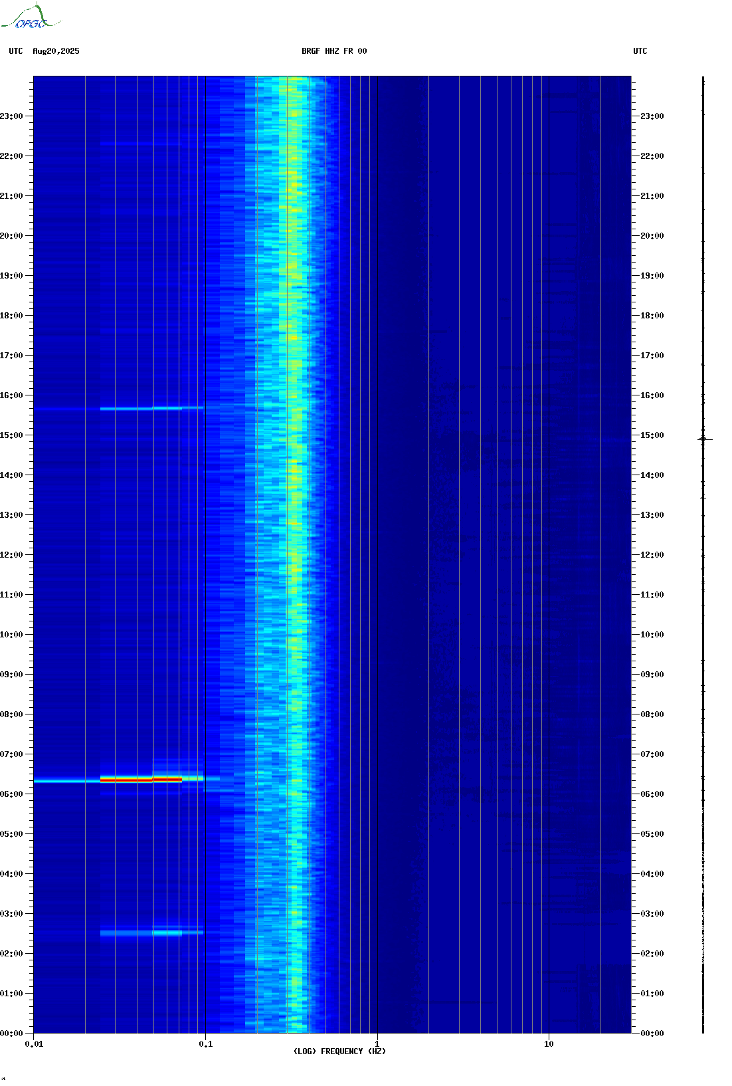Click the right-axis 16:00 time label
This screenshot has width=732, height=1086.
click(652, 395)
